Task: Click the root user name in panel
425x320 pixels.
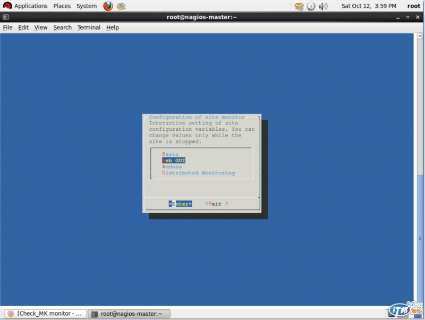Action: [414, 6]
